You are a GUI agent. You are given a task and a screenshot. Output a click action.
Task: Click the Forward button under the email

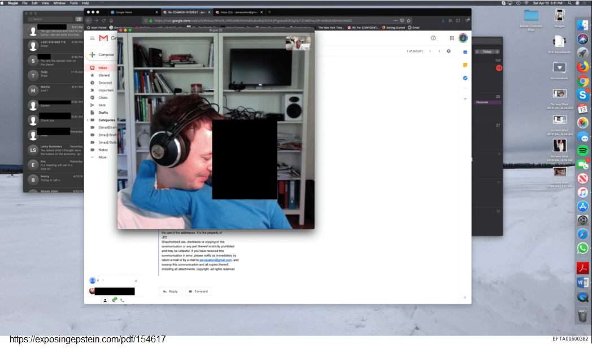click(198, 292)
